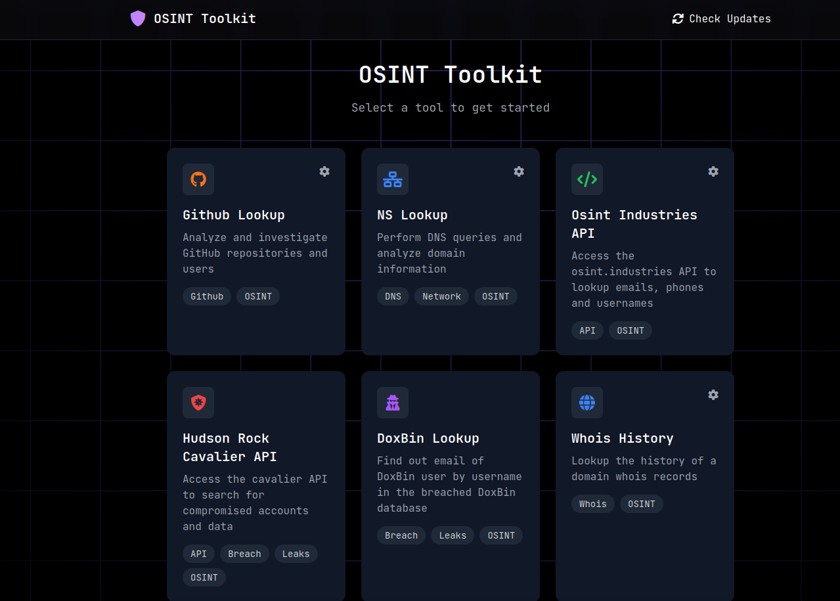This screenshot has height=601, width=840.
Task: Click the Github tag on Github Lookup
Action: tap(207, 296)
